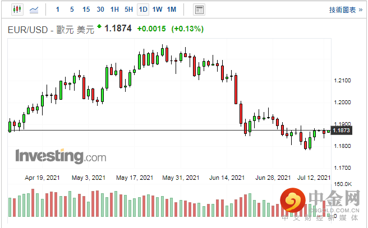
Task: Select the 1-minute timeframe
Action: click(58, 10)
